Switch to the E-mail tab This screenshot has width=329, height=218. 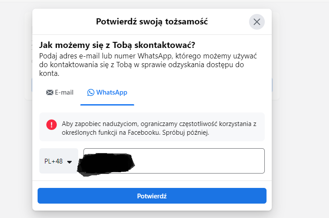click(60, 92)
